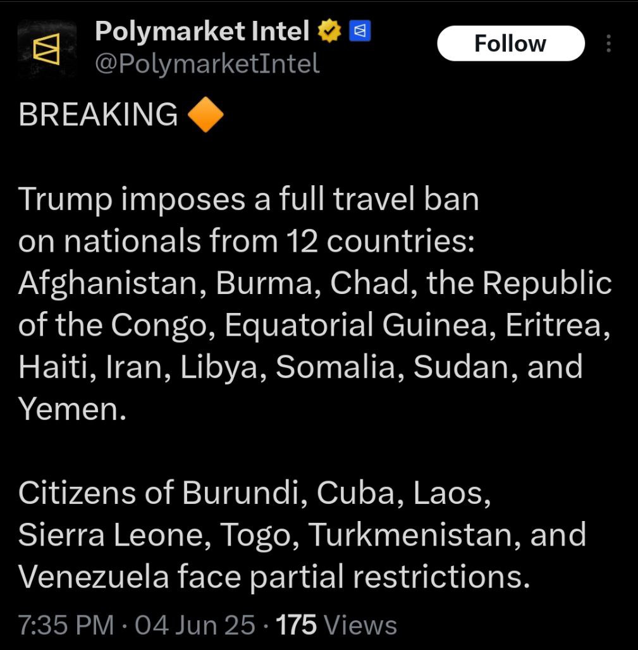The image size is (638, 650).
Task: Follow the Polymarket Intel account
Action: (x=511, y=44)
